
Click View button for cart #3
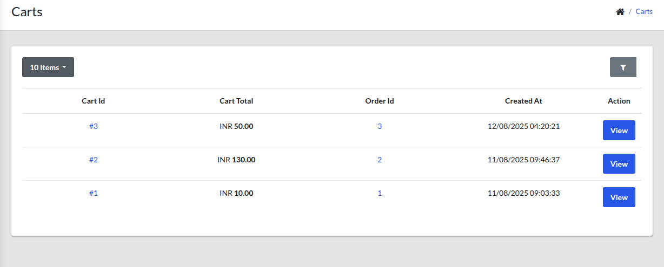619,131
